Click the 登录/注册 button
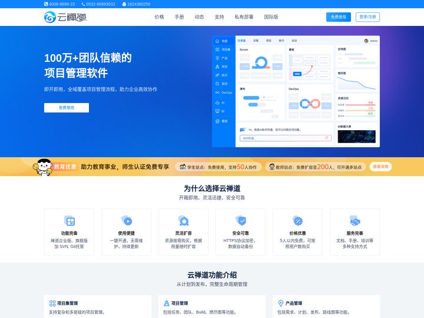Viewport: 424px width, 318px height. point(367,16)
